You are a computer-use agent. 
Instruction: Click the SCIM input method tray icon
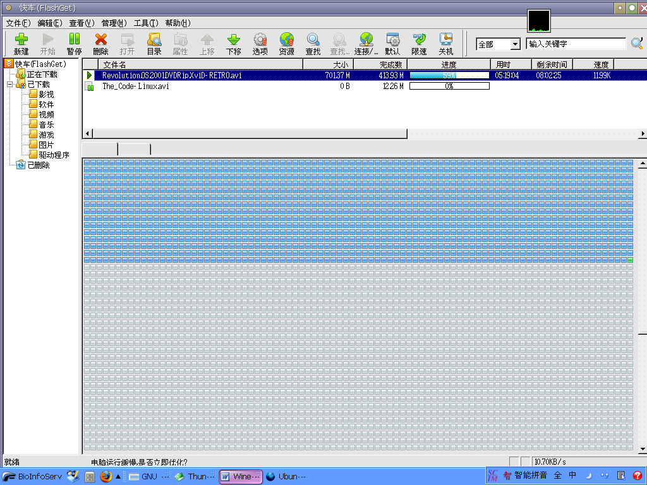[493, 476]
